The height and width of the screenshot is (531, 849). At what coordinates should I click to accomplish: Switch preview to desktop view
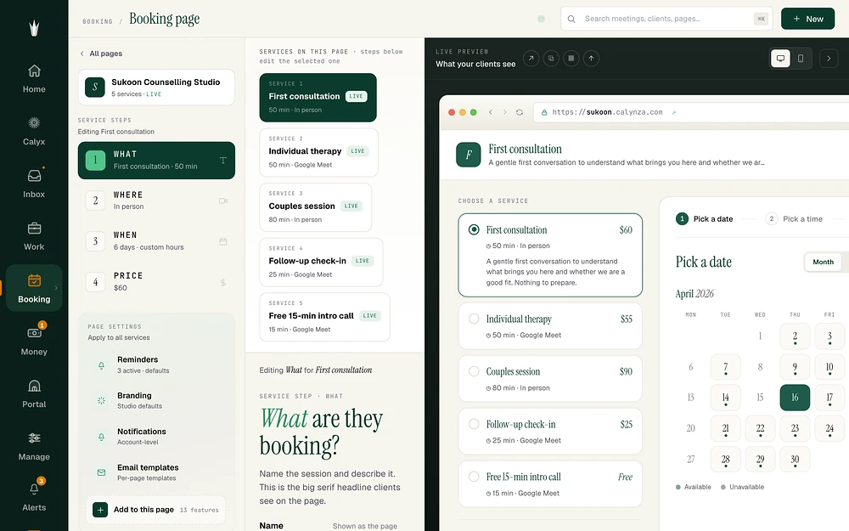(x=780, y=59)
